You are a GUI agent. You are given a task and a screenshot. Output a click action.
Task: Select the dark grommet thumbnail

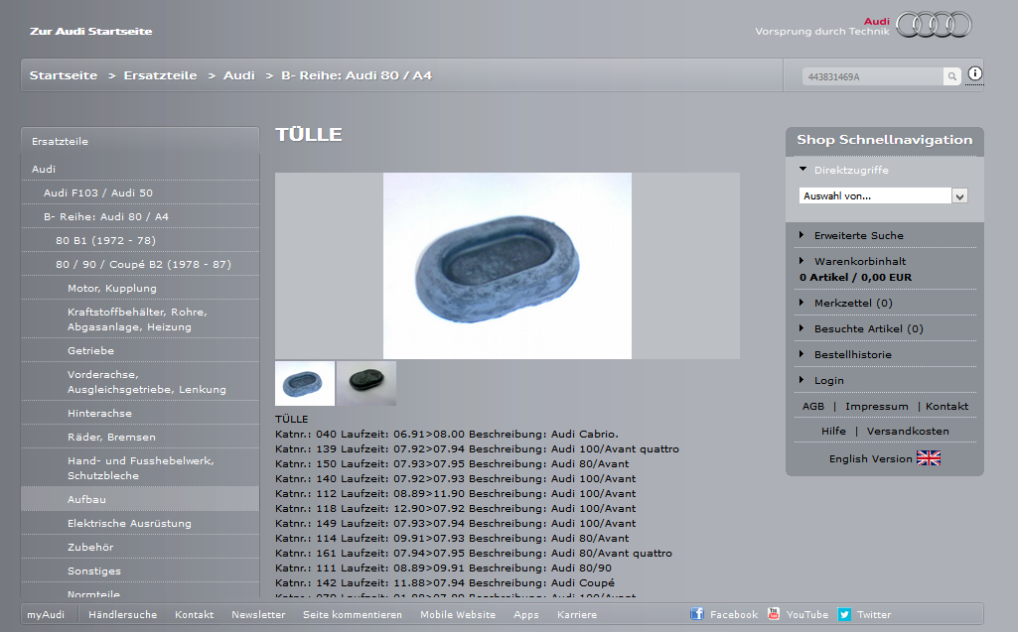(x=366, y=383)
